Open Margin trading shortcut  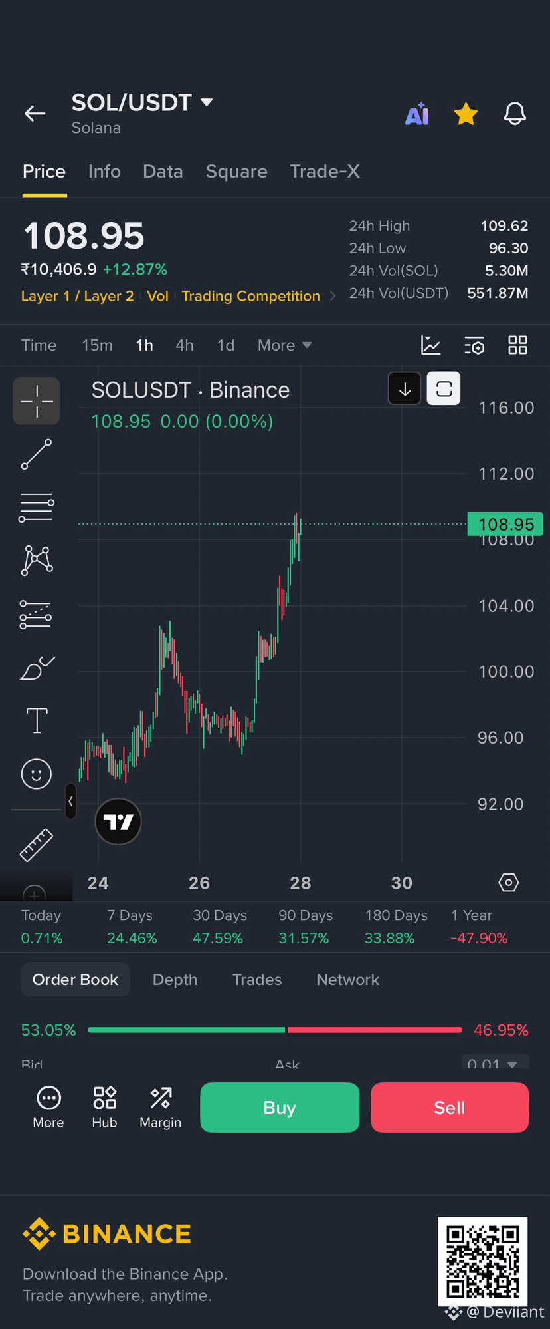(160, 1107)
